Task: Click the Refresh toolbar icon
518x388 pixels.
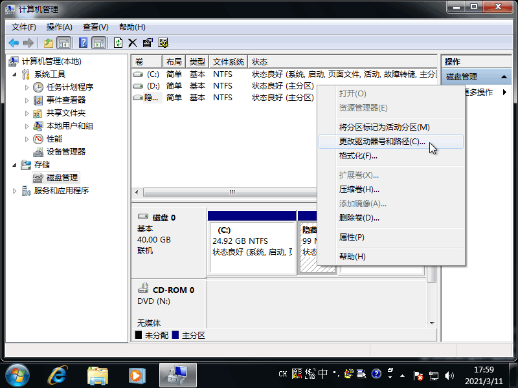Action: 118,43
